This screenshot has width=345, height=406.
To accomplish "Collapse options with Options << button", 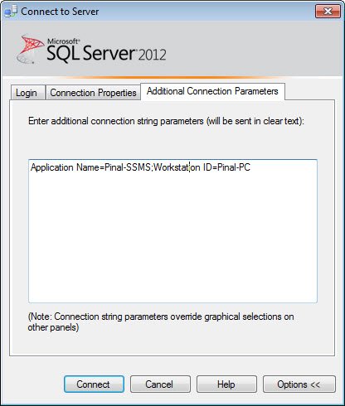I will [x=299, y=384].
